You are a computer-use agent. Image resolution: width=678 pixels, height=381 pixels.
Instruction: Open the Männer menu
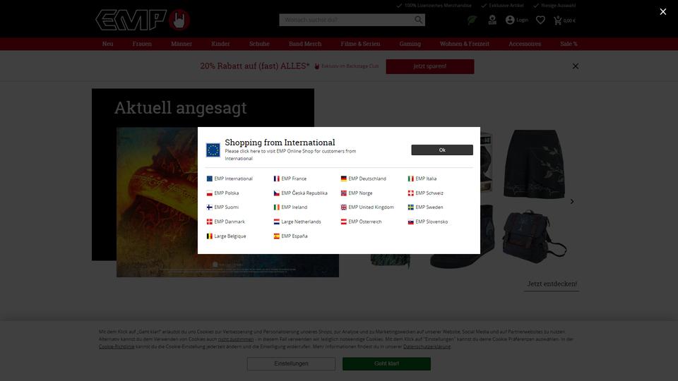click(x=182, y=44)
